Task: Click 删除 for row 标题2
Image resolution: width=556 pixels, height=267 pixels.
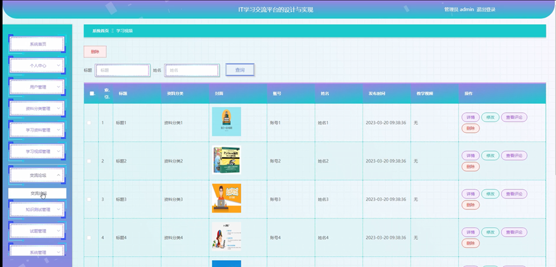Action: [x=471, y=166]
